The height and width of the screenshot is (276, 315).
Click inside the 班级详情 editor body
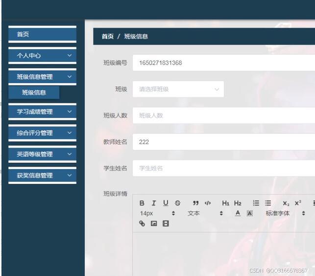point(224,254)
